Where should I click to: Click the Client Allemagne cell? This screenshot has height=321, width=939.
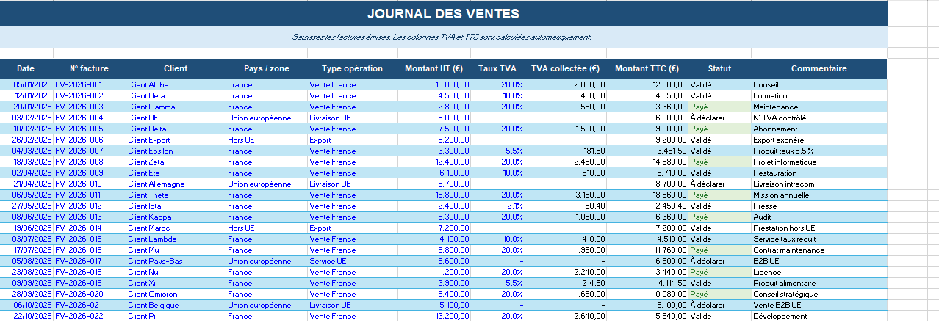176,184
